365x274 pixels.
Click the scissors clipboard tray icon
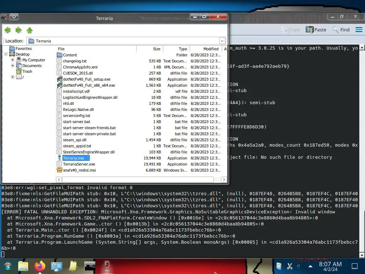point(290,266)
